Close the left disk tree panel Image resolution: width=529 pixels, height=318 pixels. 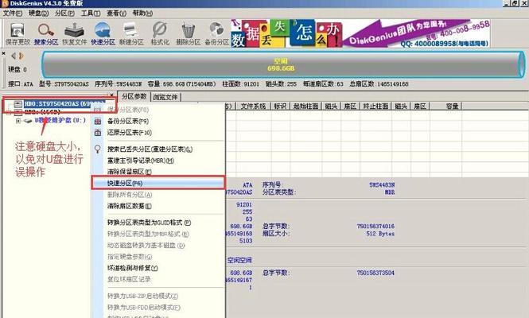click(x=111, y=95)
